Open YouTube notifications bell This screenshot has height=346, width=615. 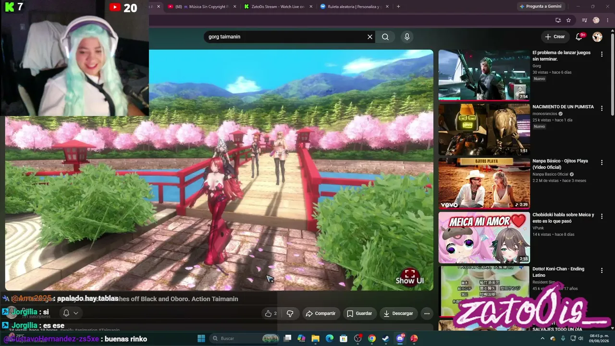tap(579, 37)
